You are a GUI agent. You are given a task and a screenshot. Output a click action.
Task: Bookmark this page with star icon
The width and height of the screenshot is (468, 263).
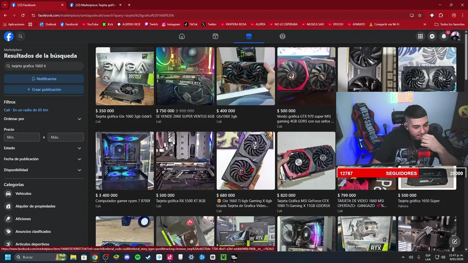420,15
